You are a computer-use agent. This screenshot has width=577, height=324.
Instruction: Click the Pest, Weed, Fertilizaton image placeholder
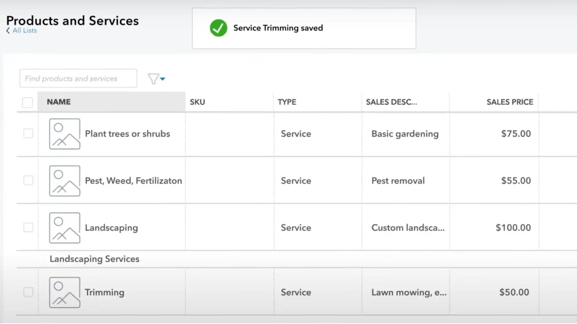65,181
